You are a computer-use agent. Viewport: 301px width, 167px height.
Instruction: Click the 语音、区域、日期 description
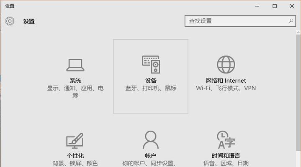tap(226, 163)
